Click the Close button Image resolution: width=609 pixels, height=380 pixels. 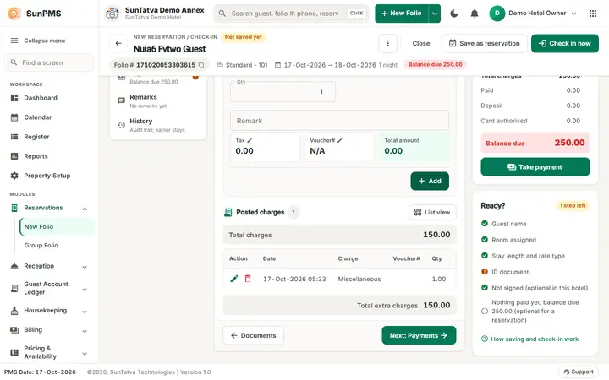point(421,43)
